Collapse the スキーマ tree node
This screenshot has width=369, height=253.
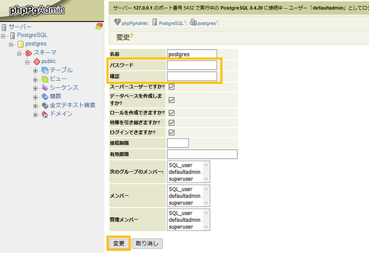20,54
